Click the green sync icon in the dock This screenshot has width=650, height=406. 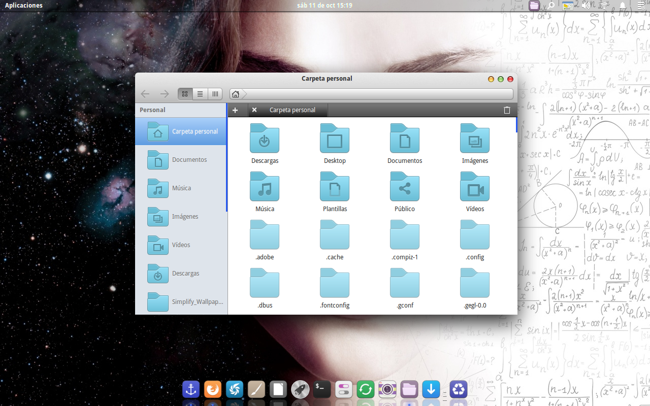tap(365, 389)
